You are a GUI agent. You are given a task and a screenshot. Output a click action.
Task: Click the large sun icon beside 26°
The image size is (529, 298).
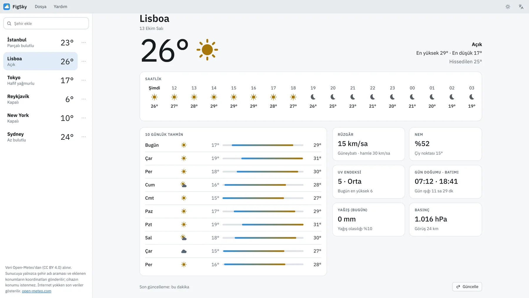(207, 50)
